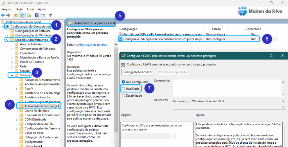Click the gray Forward arrow toolbar icon
The width and height of the screenshot is (288, 147).
8,15
